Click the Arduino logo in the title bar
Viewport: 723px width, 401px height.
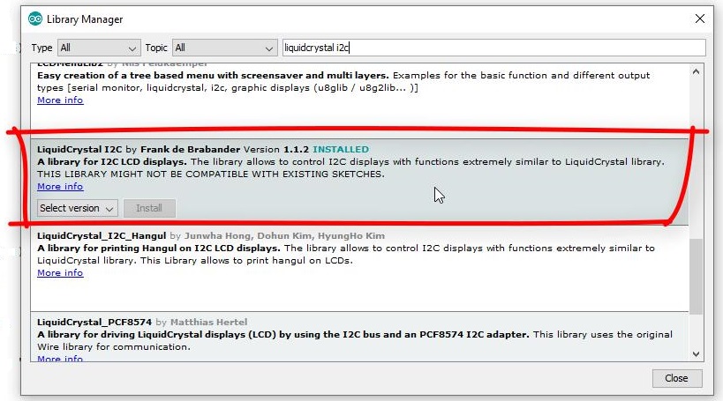click(x=35, y=19)
